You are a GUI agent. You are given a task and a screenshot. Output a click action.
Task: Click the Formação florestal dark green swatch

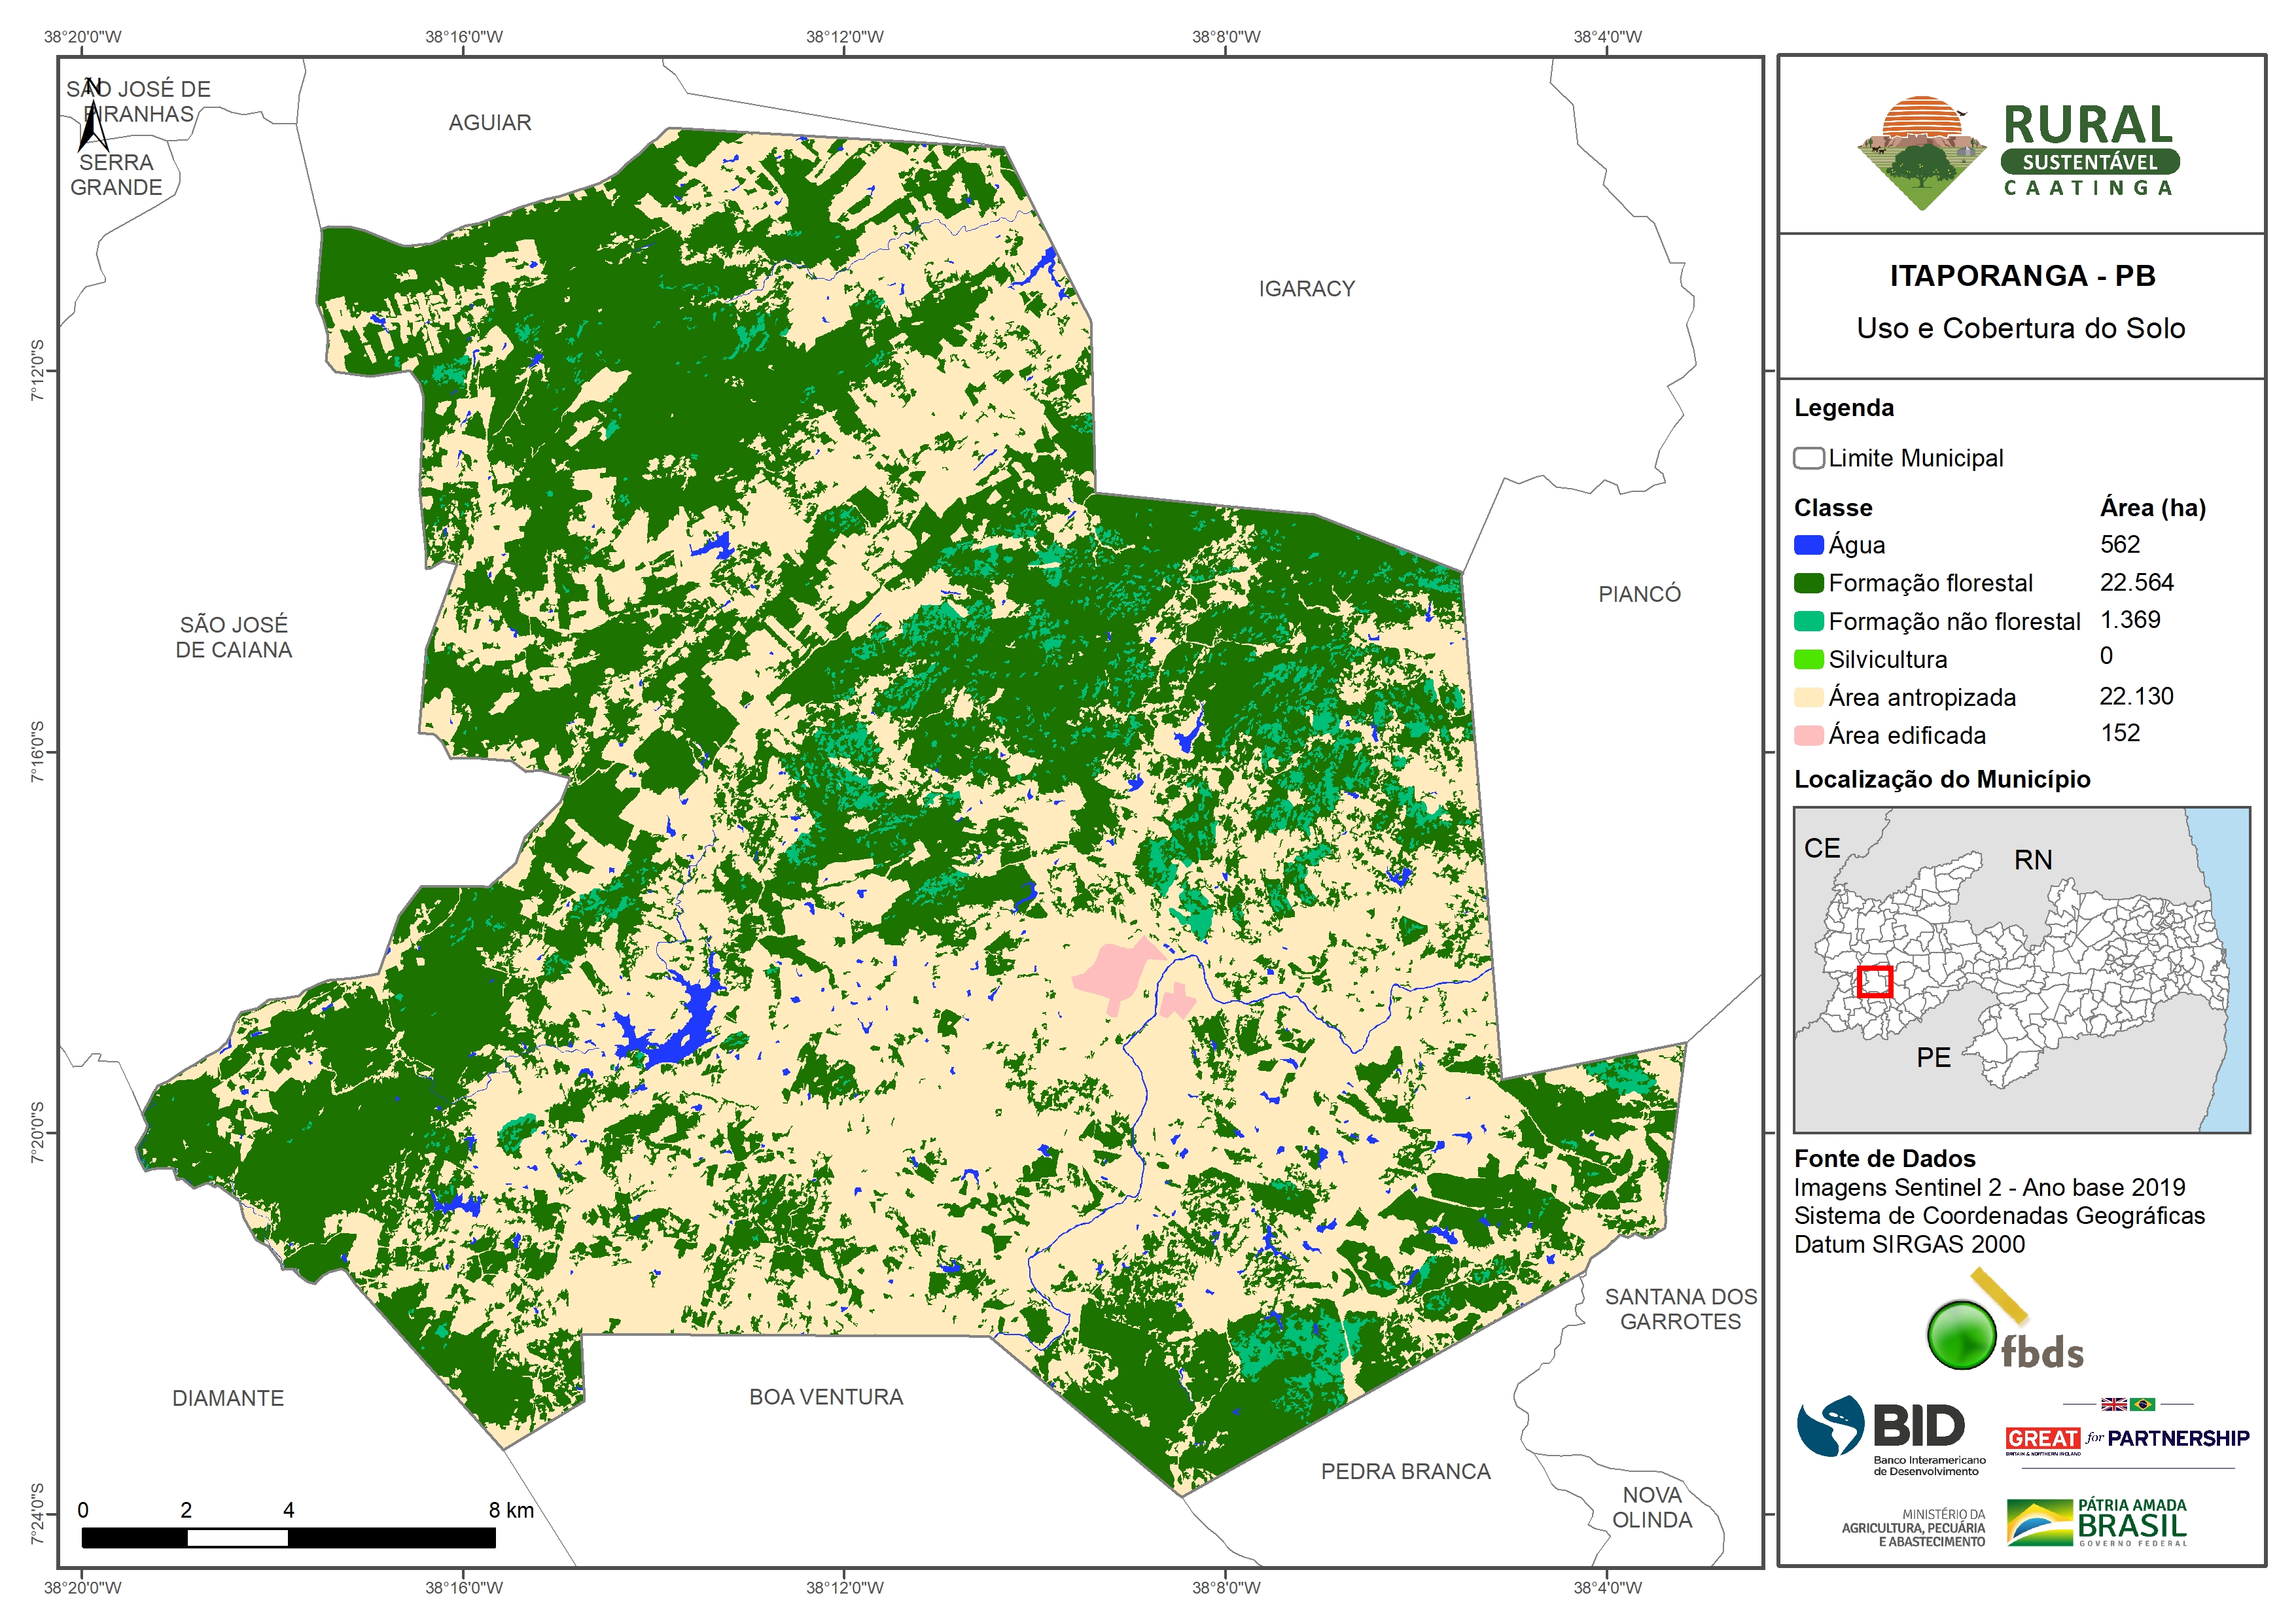[x=1808, y=583]
